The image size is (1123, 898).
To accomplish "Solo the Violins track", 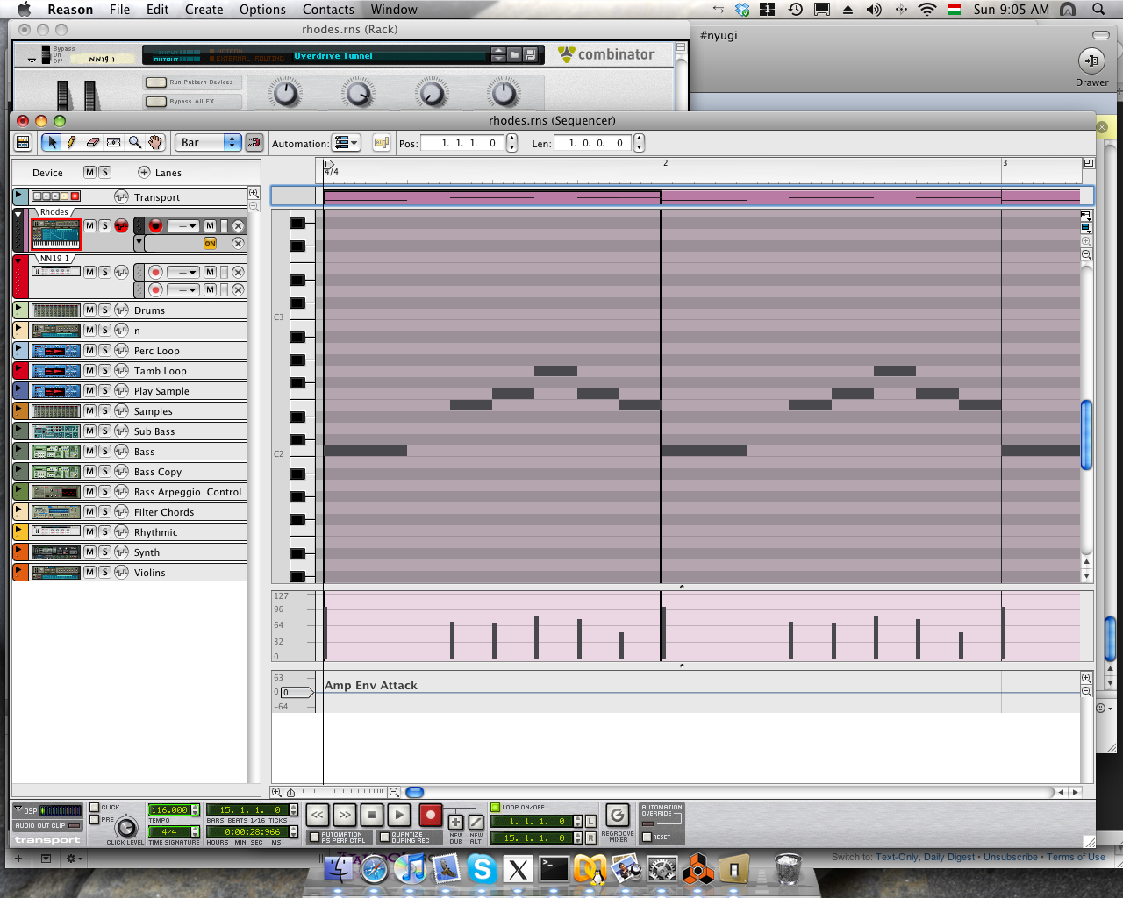I will coord(104,572).
